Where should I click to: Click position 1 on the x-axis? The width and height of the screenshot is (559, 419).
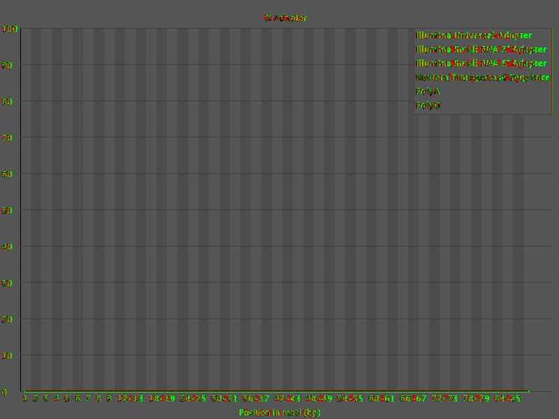point(25,398)
